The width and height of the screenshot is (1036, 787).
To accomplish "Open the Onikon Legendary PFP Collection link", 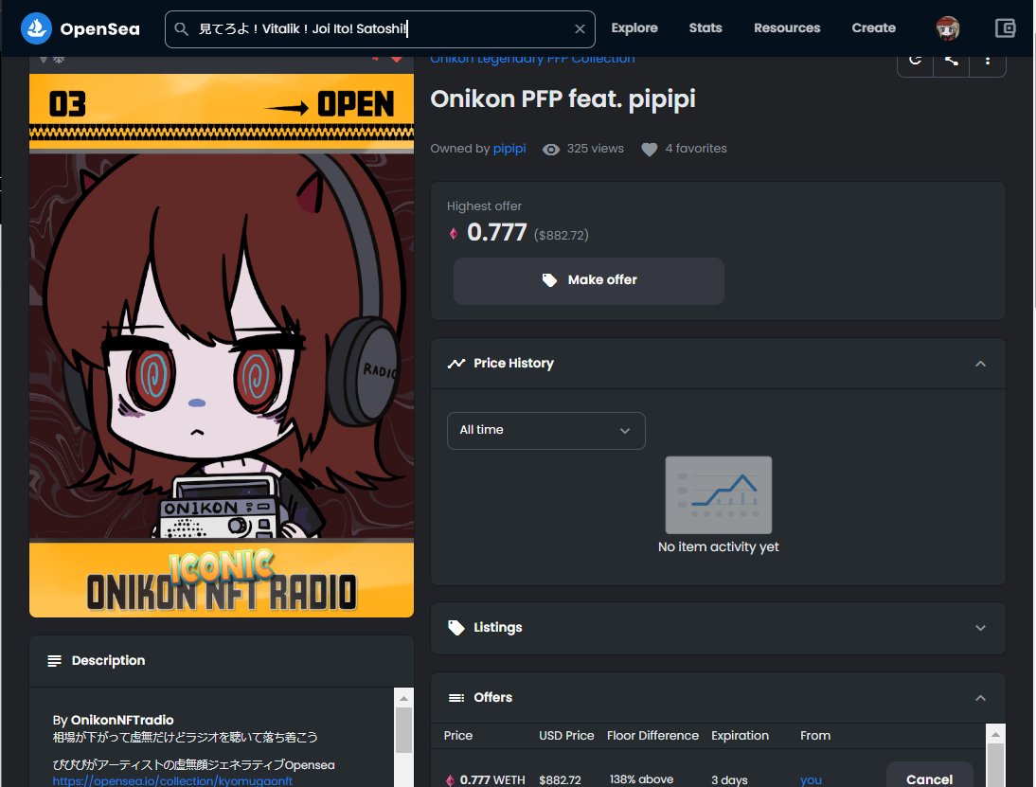I will click(x=532, y=60).
